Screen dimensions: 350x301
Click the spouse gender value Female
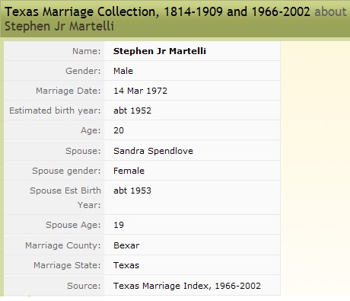tap(129, 171)
